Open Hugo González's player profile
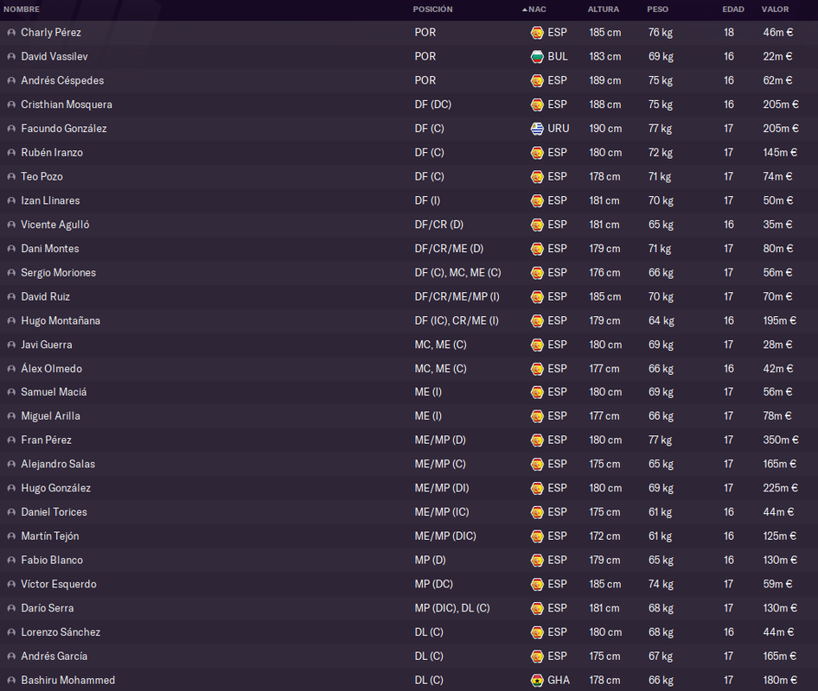818x691 pixels. [x=56, y=488]
